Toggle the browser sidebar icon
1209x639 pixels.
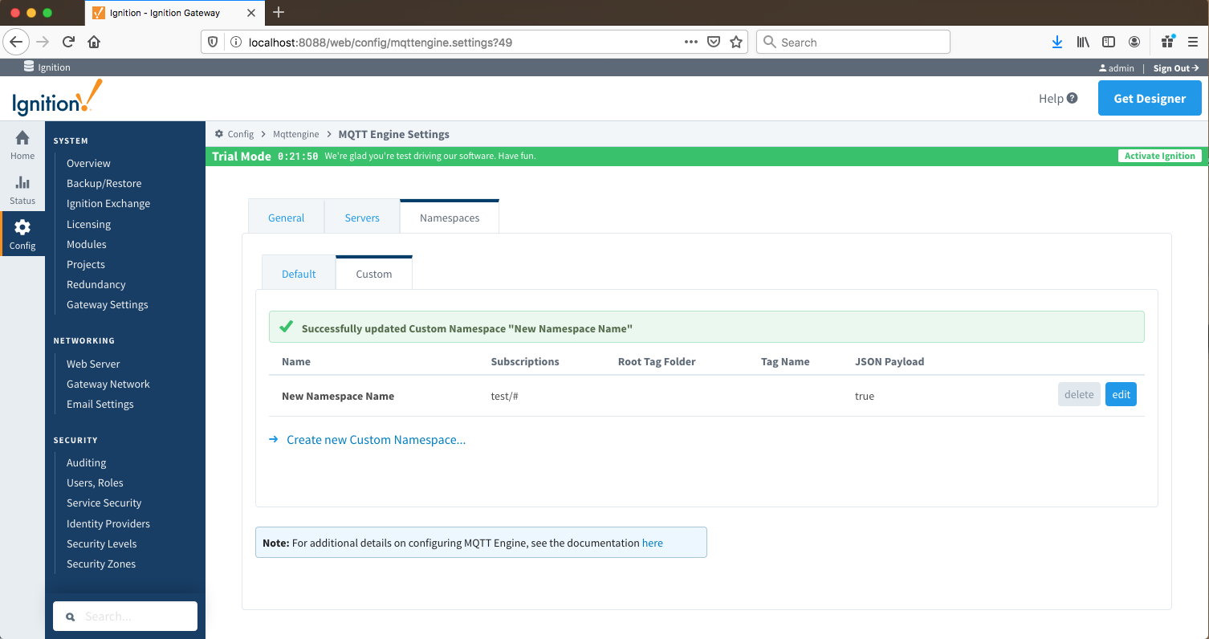[x=1109, y=42]
